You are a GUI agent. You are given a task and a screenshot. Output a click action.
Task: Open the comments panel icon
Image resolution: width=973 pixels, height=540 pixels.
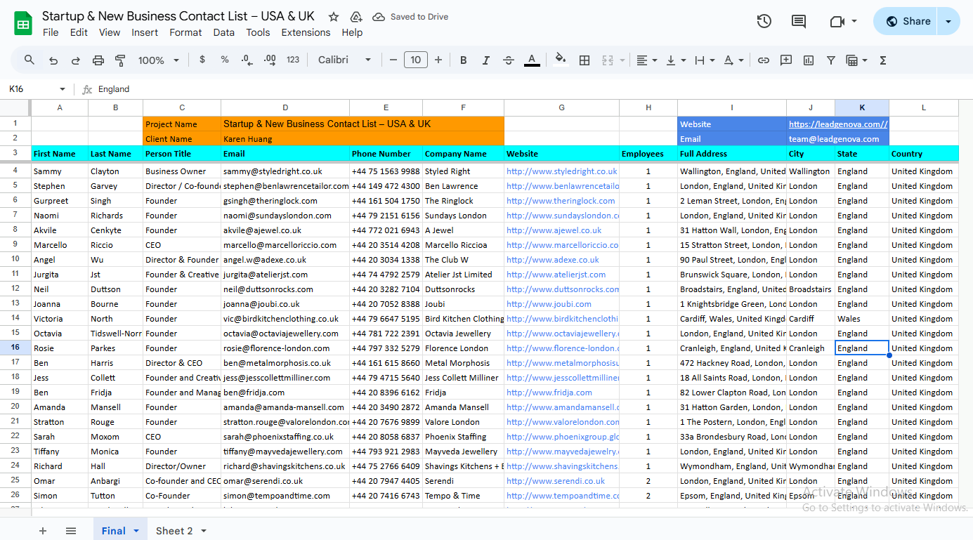(x=799, y=21)
